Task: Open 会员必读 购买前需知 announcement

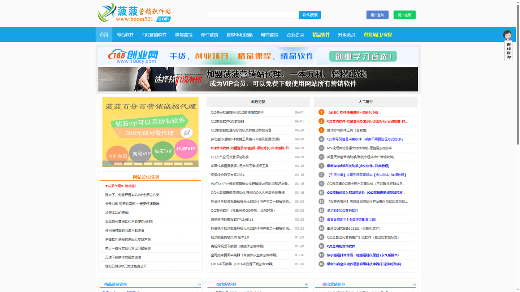Action: click(x=133, y=204)
